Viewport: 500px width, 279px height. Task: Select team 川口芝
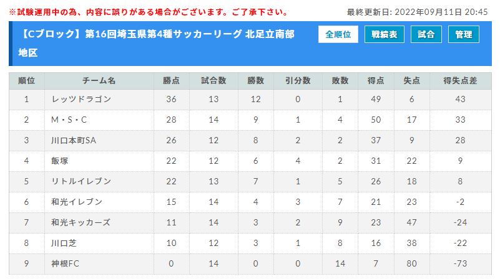tap(64, 243)
